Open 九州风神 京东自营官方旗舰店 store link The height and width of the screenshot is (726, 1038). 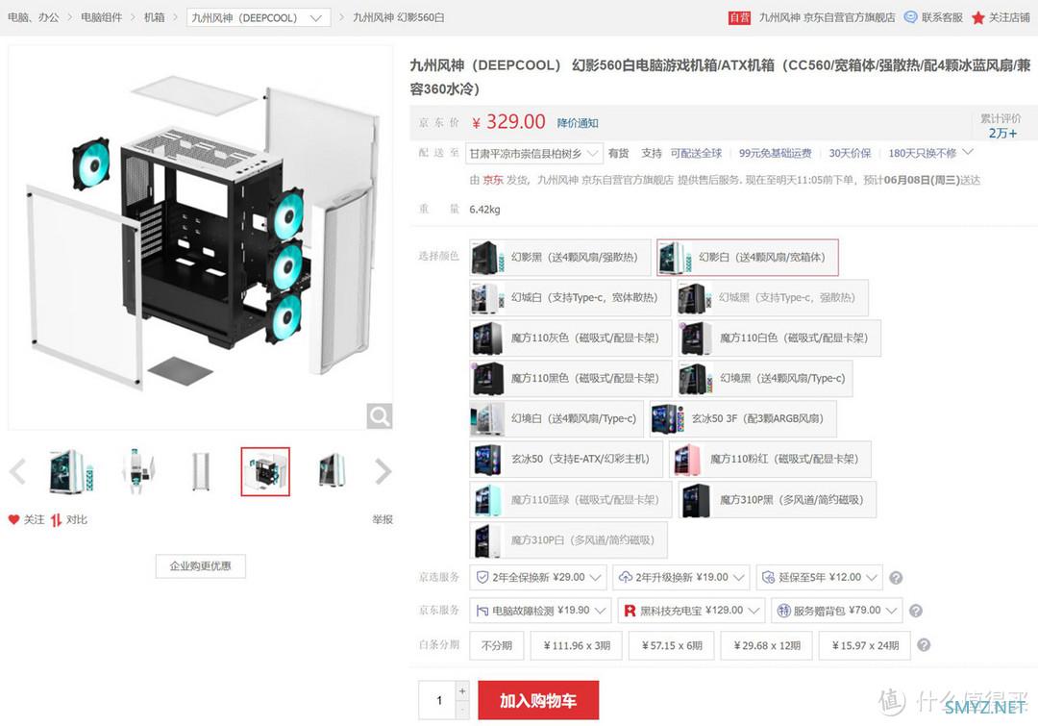tap(827, 18)
